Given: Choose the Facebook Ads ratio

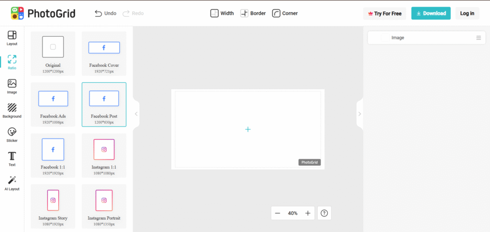Looking at the screenshot, I should pos(53,105).
